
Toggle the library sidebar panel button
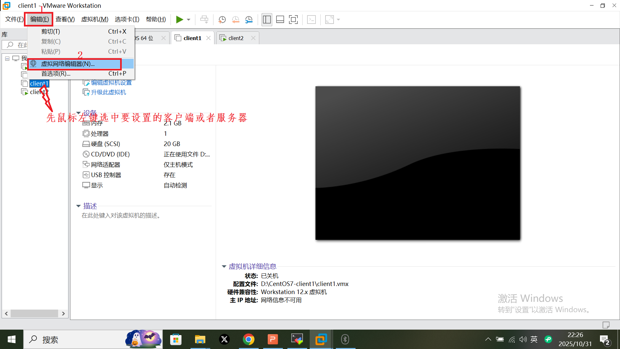(267, 20)
